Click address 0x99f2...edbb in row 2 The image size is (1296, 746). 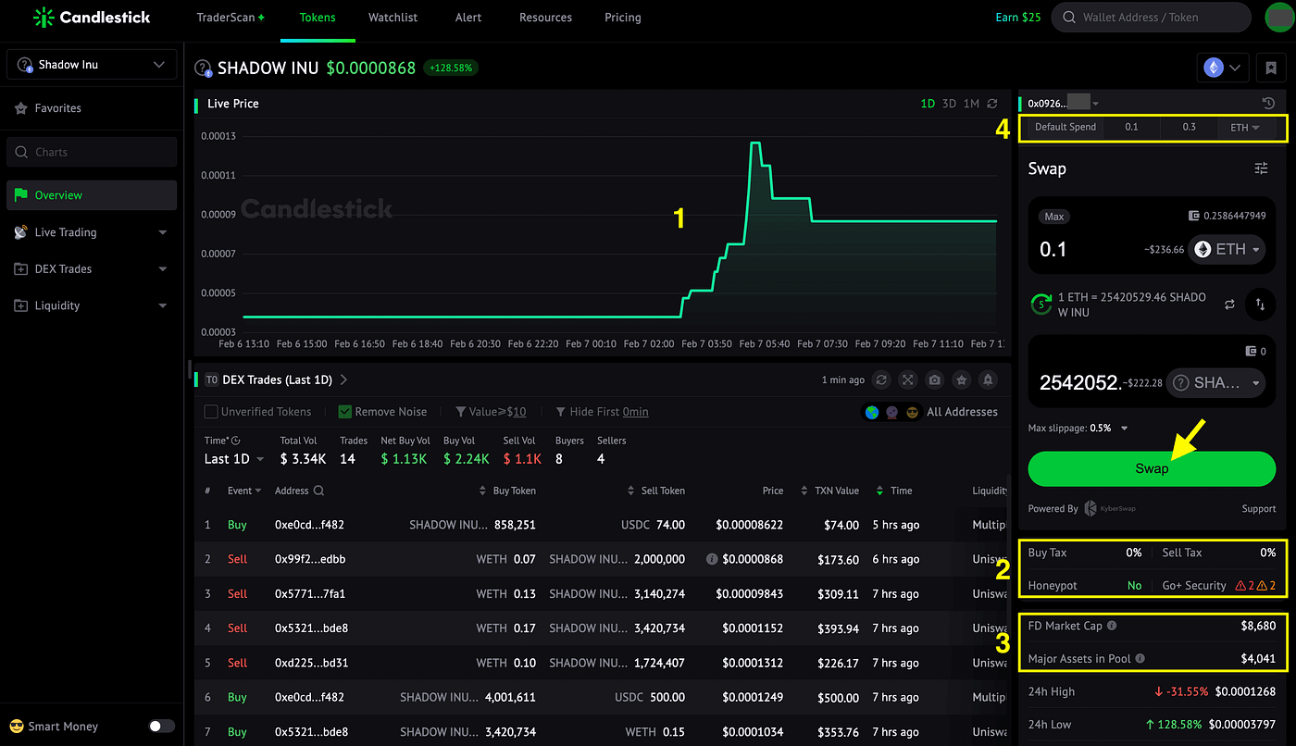(x=309, y=559)
